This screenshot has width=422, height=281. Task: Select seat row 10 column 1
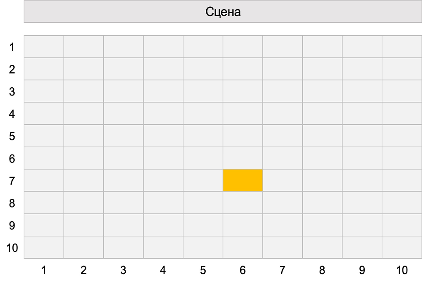(44, 247)
